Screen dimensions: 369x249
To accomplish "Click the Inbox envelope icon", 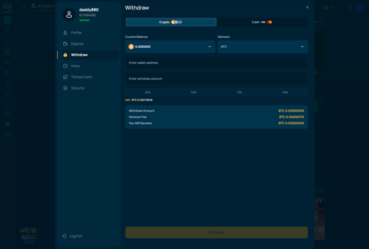I will (65, 66).
